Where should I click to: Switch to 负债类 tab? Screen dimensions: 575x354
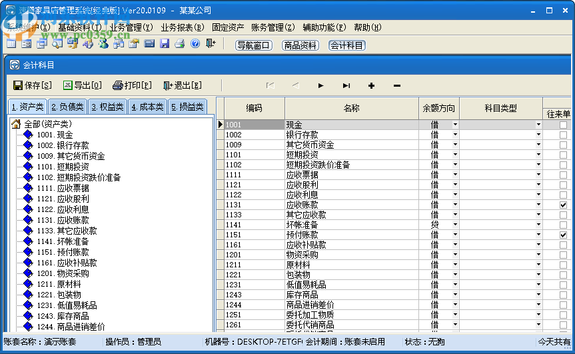(x=68, y=107)
